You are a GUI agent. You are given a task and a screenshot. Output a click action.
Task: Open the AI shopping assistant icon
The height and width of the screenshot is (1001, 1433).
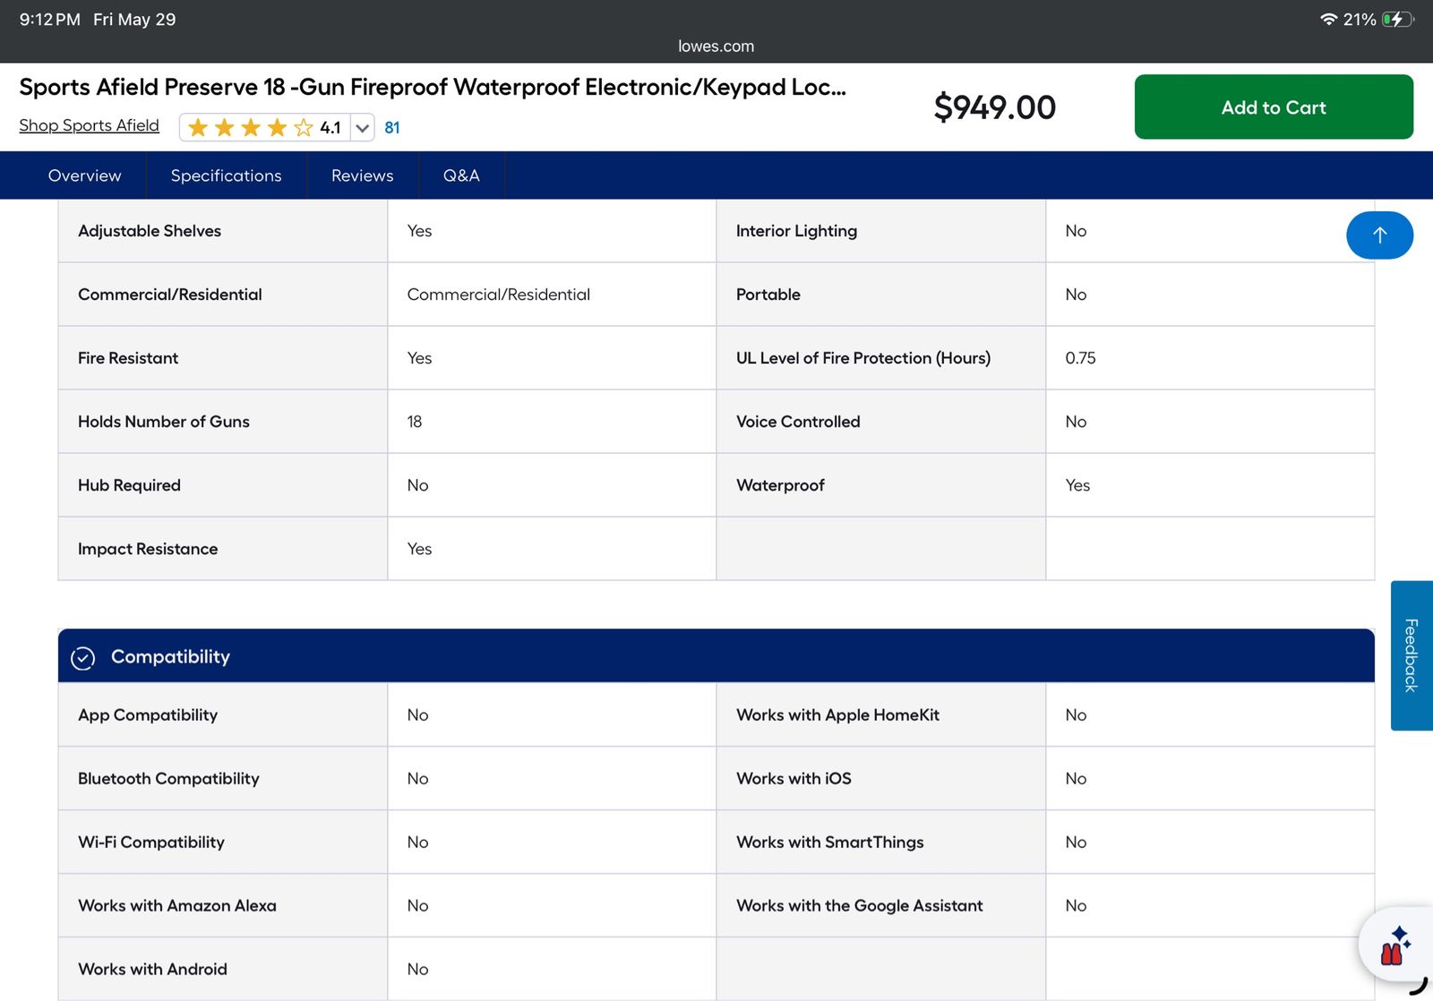1395,945
